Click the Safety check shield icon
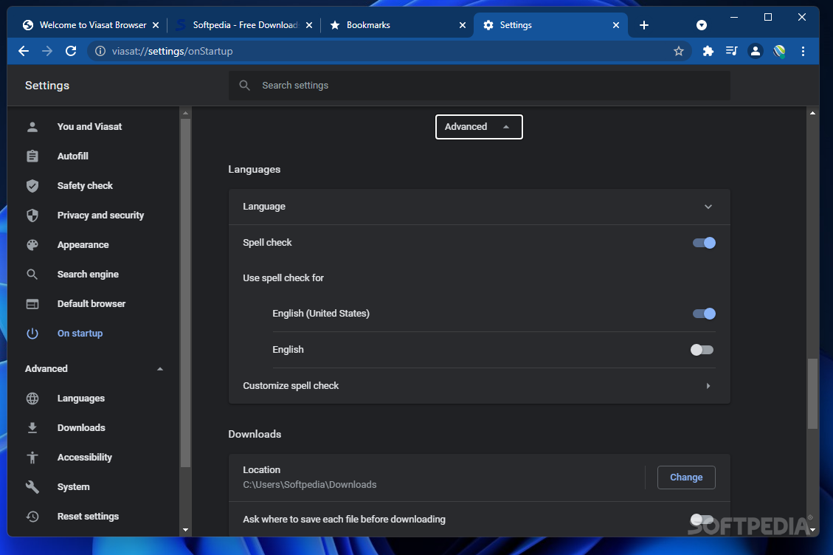833x555 pixels. pyautogui.click(x=32, y=185)
